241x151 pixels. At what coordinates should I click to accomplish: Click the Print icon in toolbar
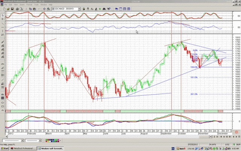coord(17,9)
